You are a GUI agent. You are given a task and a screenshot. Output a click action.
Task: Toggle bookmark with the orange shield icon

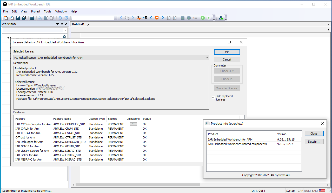(x=157, y=18)
